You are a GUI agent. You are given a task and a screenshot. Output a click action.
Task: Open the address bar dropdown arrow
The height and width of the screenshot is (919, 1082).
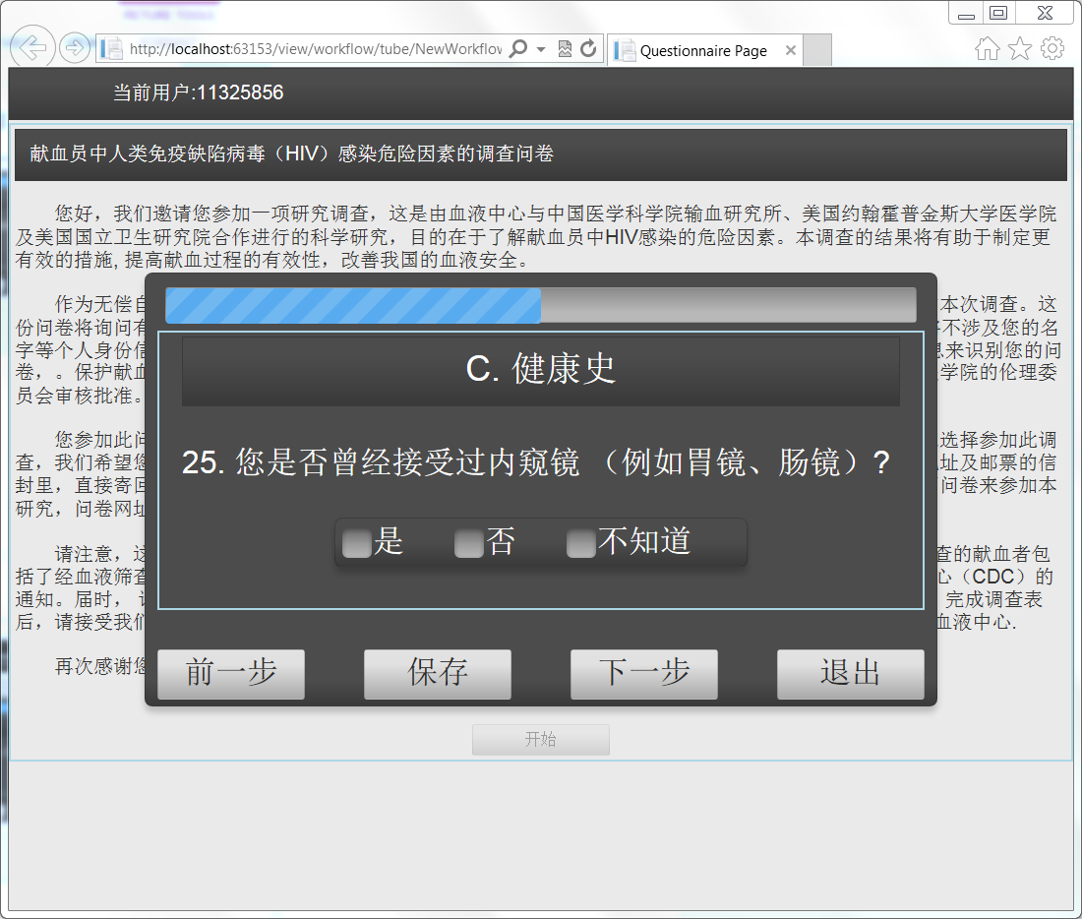(x=541, y=49)
